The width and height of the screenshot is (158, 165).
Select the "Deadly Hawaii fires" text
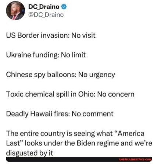point(38,114)
